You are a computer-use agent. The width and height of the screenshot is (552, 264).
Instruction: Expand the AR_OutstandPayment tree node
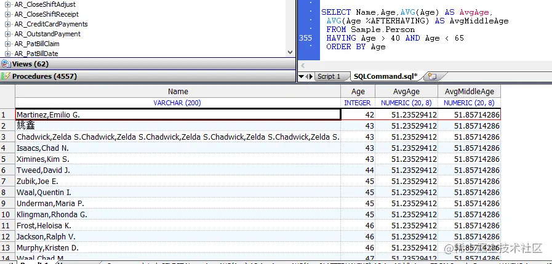coord(7,34)
